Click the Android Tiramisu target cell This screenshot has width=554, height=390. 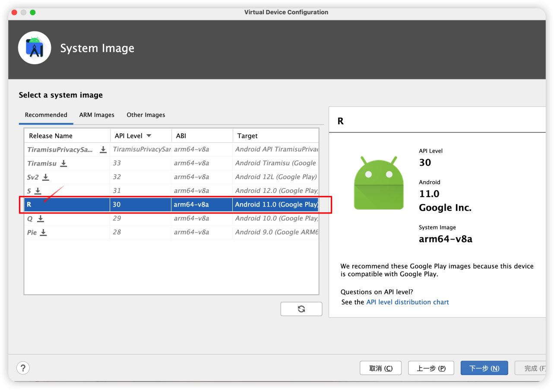[275, 164]
